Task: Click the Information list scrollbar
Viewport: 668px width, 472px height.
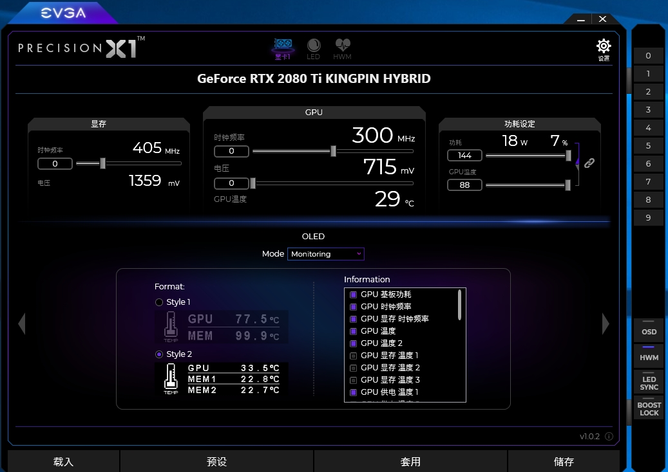Action: tap(460, 305)
